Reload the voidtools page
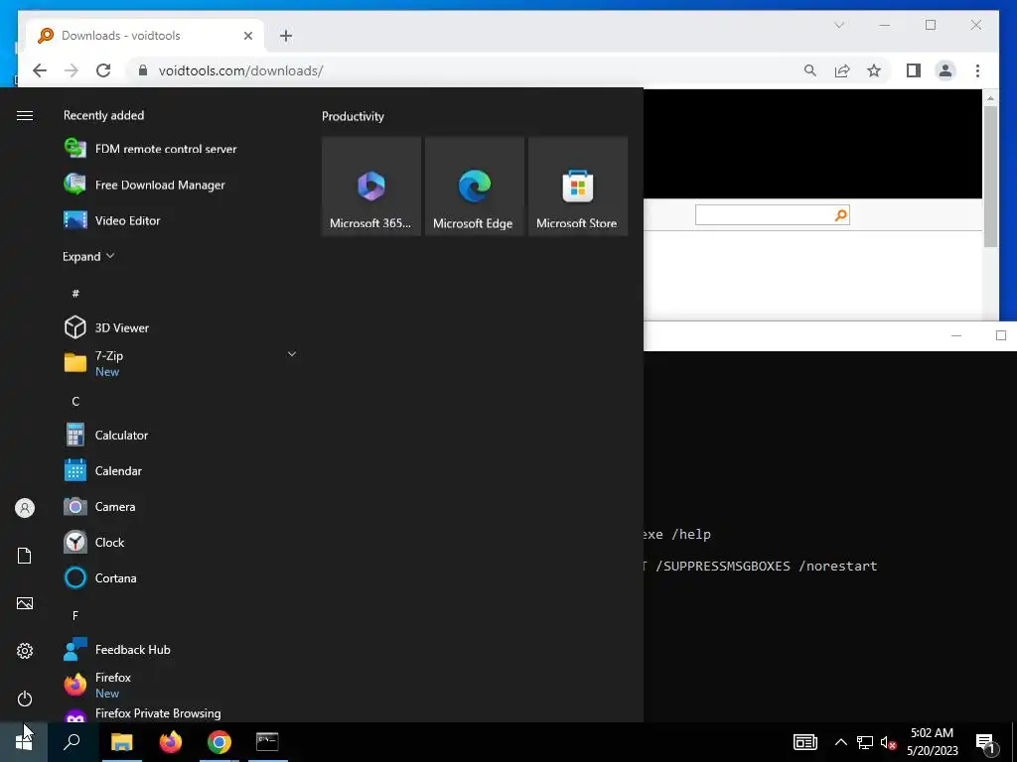The image size is (1017, 762). [103, 70]
